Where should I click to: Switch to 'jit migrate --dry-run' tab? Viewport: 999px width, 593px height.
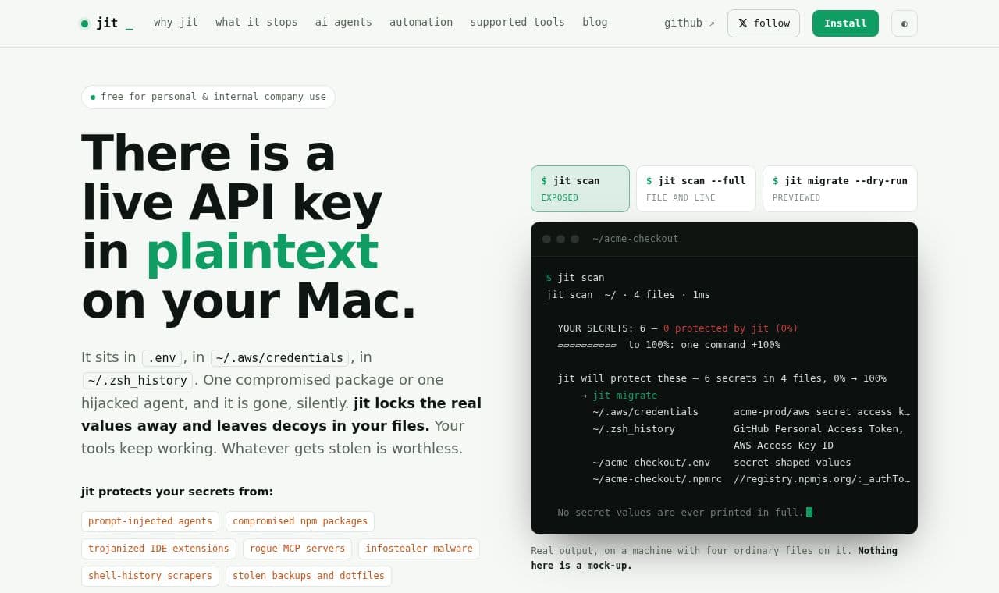point(840,189)
